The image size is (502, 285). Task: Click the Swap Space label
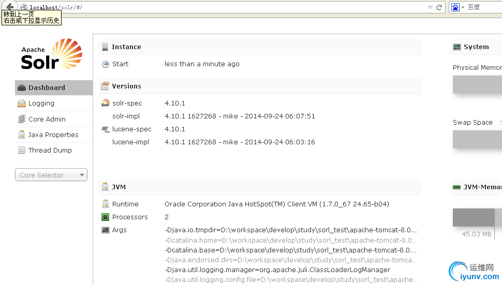[473, 123]
